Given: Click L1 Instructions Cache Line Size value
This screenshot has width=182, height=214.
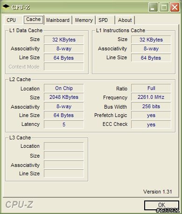Looking at the screenshot, I should coord(151,58).
